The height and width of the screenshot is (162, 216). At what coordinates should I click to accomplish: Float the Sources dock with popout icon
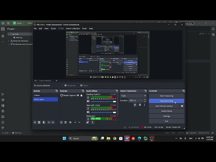click(x=83, y=91)
